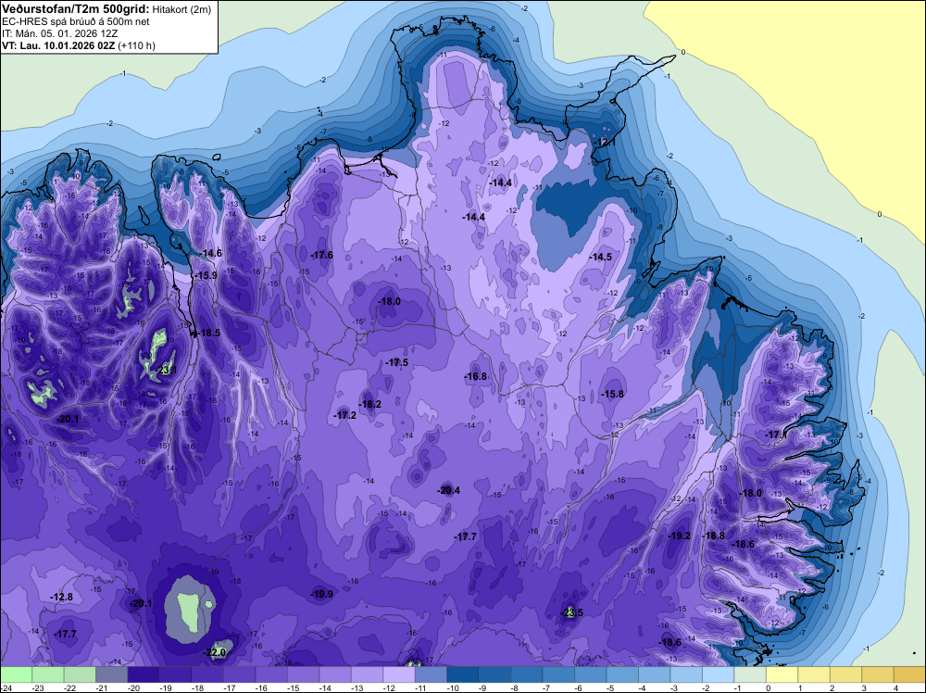The width and height of the screenshot is (926, 693).
Task: Pick the legend swatch between -11 and -10
Action: point(431,674)
